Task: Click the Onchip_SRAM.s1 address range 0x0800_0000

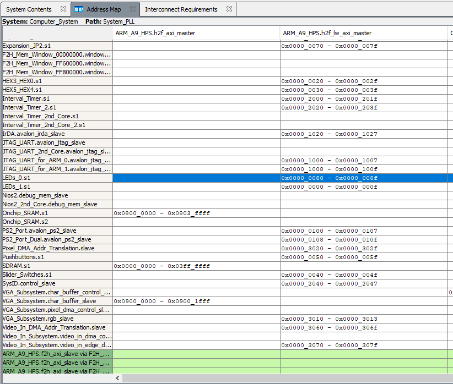Action: pos(162,213)
